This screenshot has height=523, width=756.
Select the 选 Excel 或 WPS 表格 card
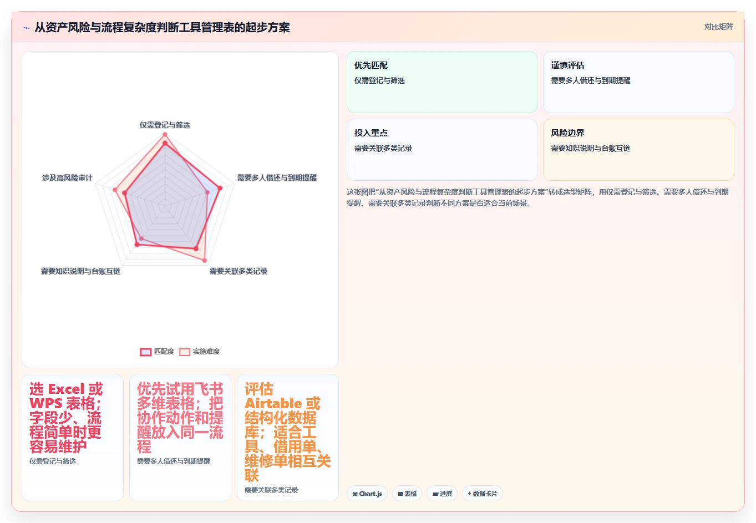click(73, 438)
